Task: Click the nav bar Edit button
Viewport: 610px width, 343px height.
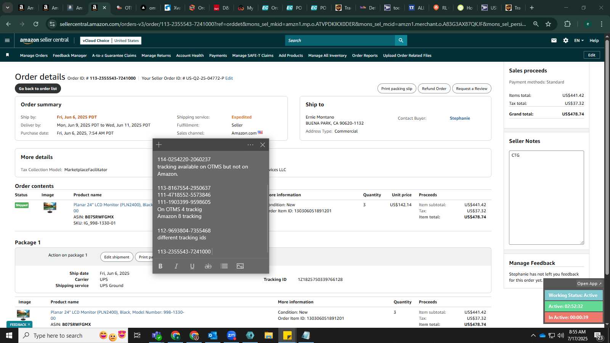Action: [x=592, y=55]
